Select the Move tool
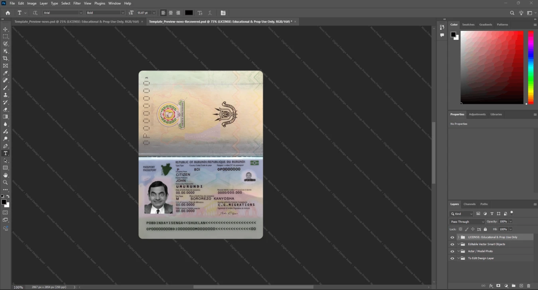The height and width of the screenshot is (290, 538). click(x=6, y=30)
